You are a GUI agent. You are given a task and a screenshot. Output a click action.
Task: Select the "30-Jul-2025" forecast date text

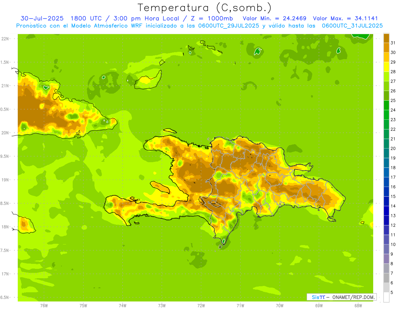42,18
